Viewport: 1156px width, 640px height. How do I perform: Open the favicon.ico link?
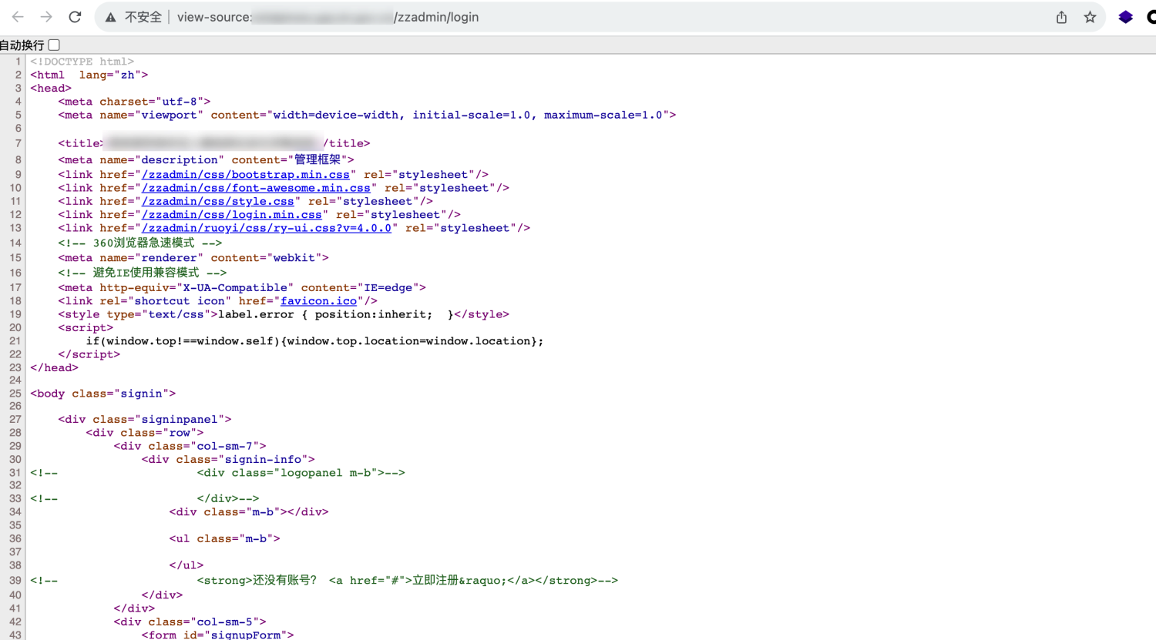[x=318, y=301]
